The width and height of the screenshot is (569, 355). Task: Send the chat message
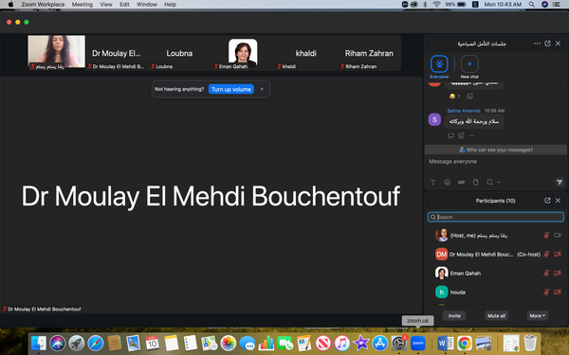pyautogui.click(x=560, y=182)
